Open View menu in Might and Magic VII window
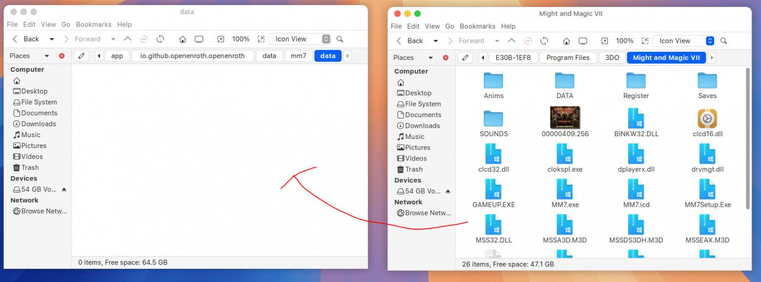Image resolution: width=761 pixels, height=282 pixels. tap(432, 26)
